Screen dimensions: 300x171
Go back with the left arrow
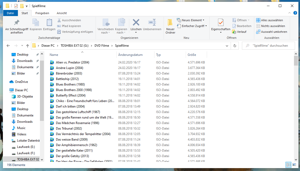(8, 46)
